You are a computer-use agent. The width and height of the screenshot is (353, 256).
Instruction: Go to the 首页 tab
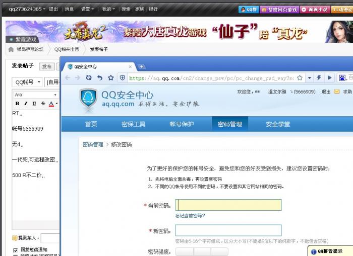91,124
